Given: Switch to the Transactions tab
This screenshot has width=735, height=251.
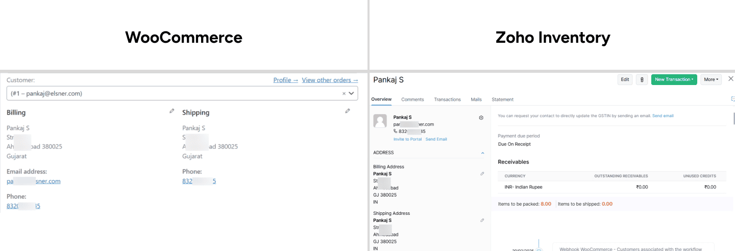Looking at the screenshot, I should (447, 99).
